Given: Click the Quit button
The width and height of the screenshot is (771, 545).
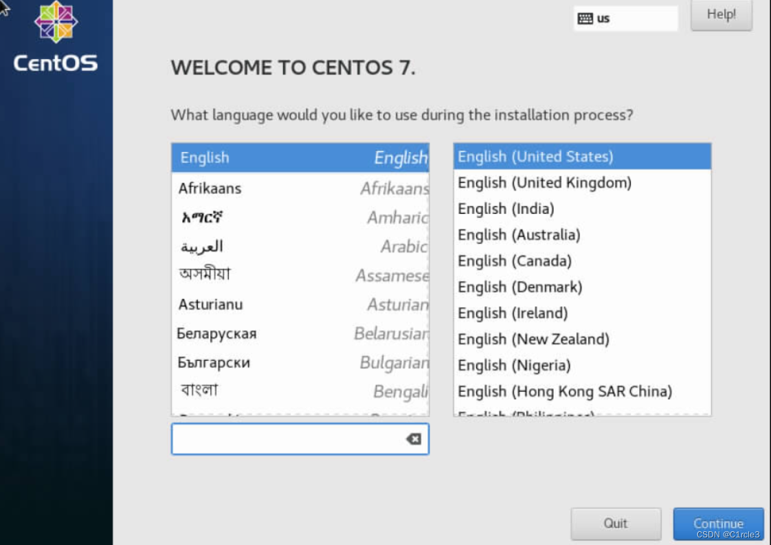Looking at the screenshot, I should click(x=616, y=524).
